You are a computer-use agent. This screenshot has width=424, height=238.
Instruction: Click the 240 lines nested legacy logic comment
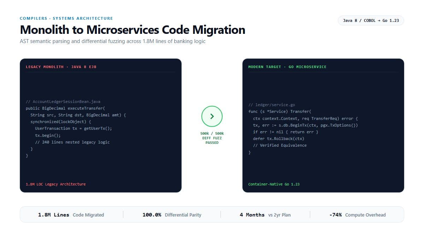click(x=72, y=142)
